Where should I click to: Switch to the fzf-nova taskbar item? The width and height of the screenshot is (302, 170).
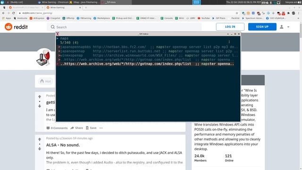[117, 2]
